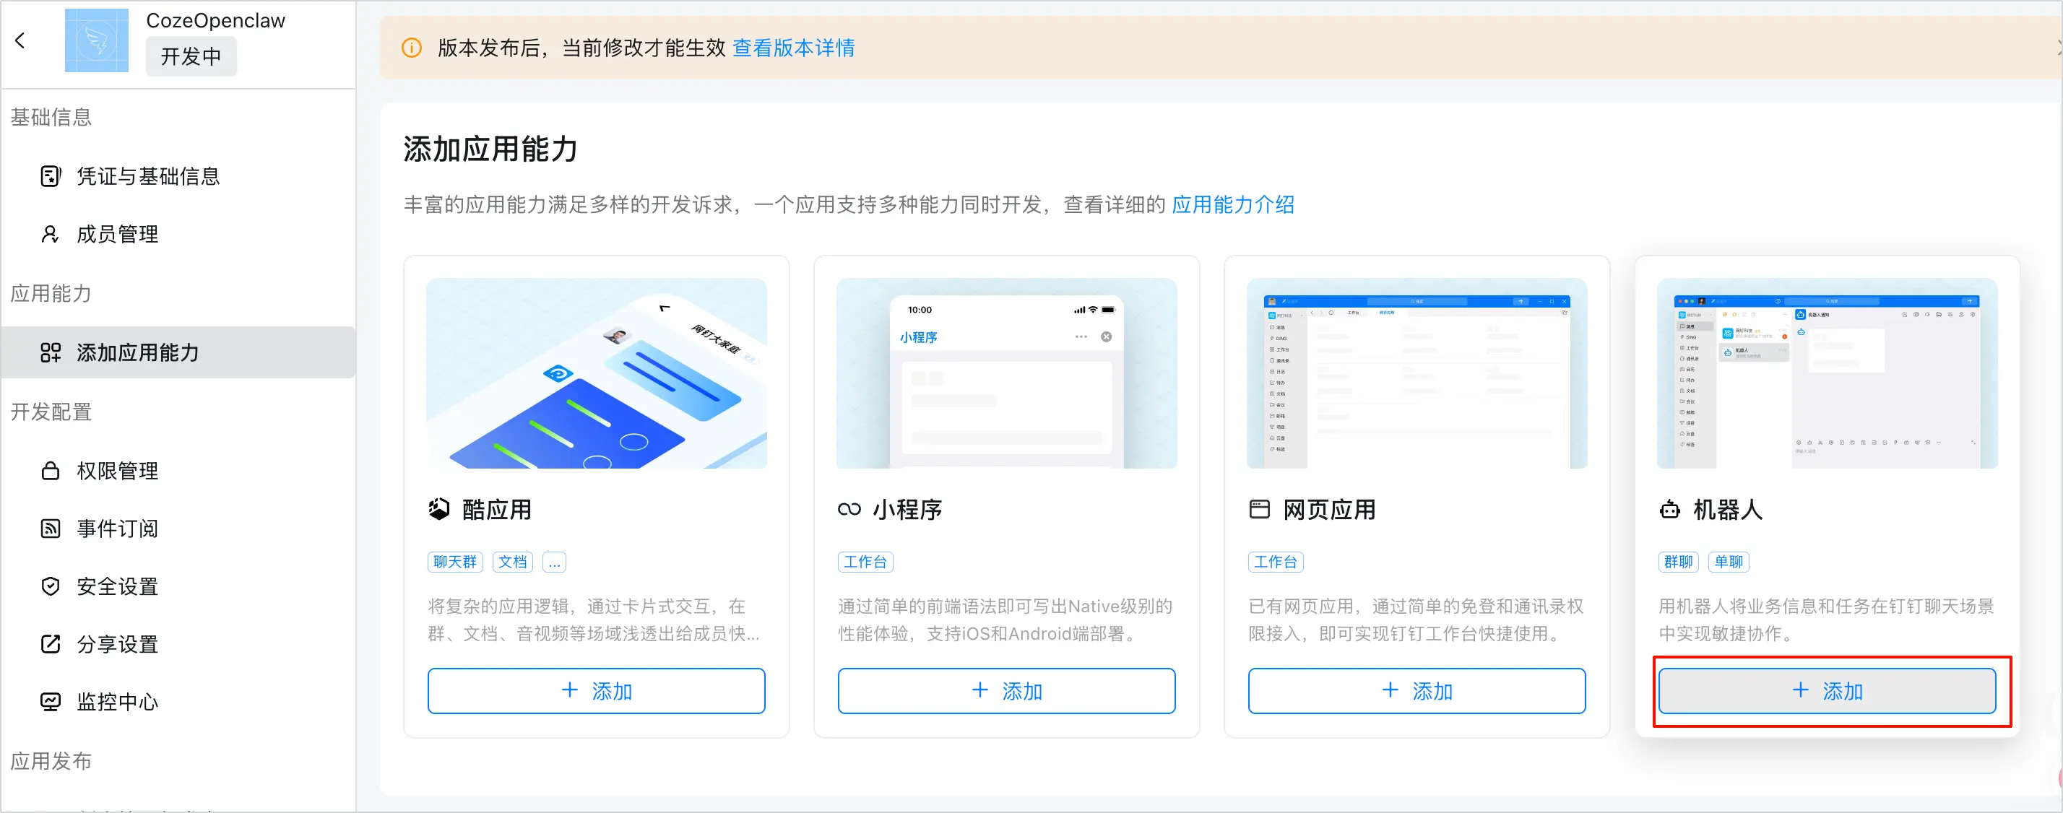2063x813 pixels.
Task: Click the 工作台 tag on 小程序
Action: click(865, 562)
